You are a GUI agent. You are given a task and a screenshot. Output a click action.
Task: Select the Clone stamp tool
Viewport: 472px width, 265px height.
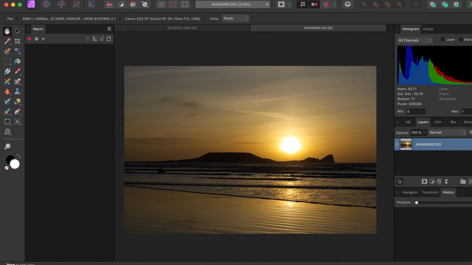[17, 91]
